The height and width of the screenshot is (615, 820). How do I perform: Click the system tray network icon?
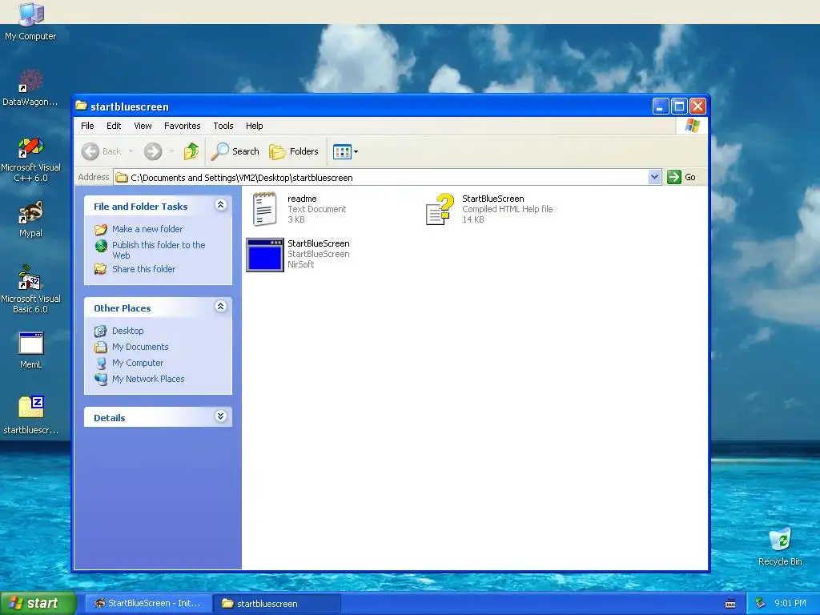pyautogui.click(x=760, y=604)
